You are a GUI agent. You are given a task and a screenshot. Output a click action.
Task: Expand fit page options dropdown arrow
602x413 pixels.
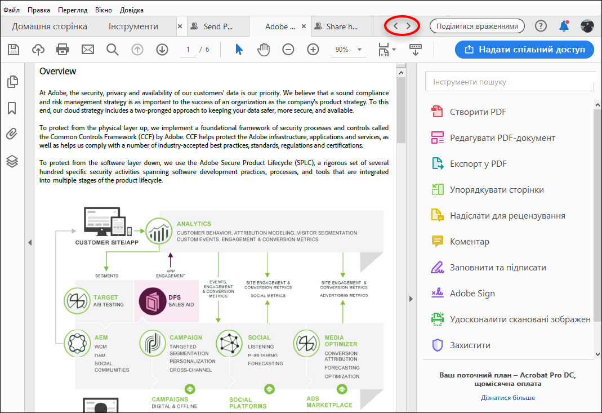pos(394,50)
